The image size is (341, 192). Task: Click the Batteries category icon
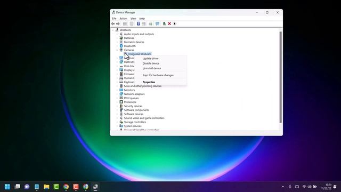(121, 38)
